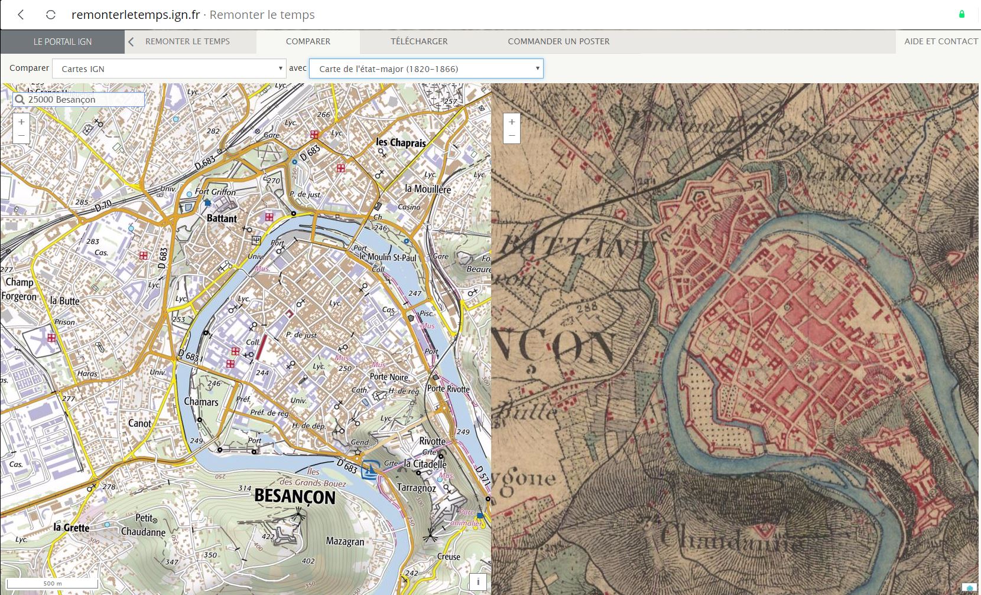Click the chevron left of Remonter le temps

(x=131, y=42)
